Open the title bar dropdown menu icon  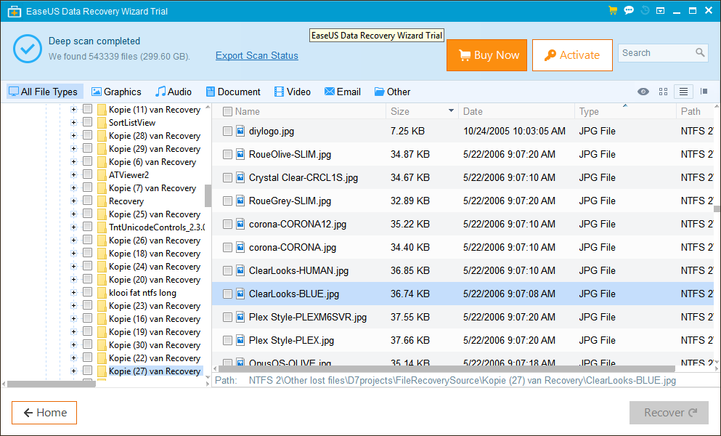pyautogui.click(x=660, y=10)
